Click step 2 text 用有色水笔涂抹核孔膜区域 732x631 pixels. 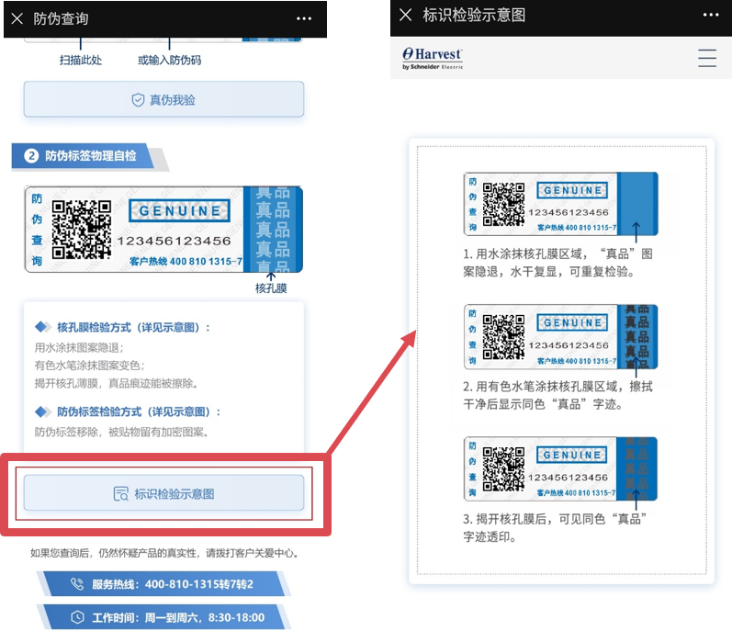[x=557, y=395]
